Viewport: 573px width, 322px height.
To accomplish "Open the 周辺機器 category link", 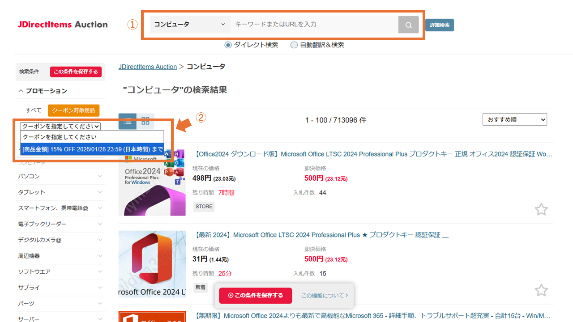I will tap(29, 256).
